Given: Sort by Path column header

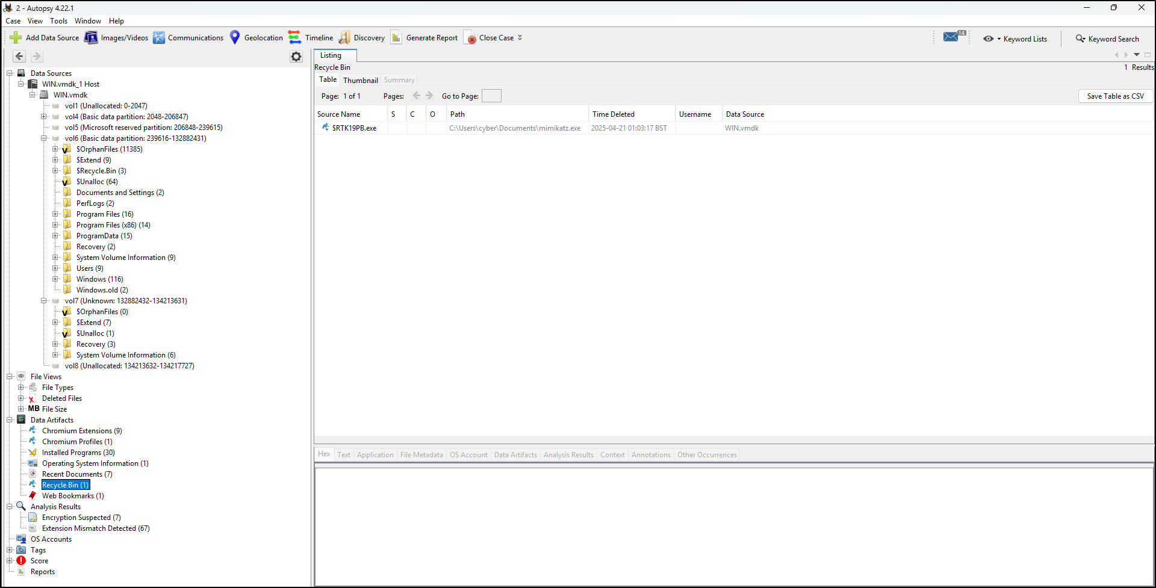Looking at the screenshot, I should pyautogui.click(x=518, y=114).
